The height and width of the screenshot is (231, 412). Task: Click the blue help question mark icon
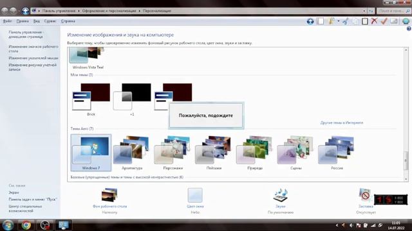[409, 29]
